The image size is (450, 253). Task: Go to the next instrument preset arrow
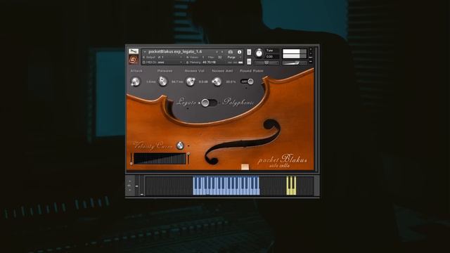[x=222, y=52]
